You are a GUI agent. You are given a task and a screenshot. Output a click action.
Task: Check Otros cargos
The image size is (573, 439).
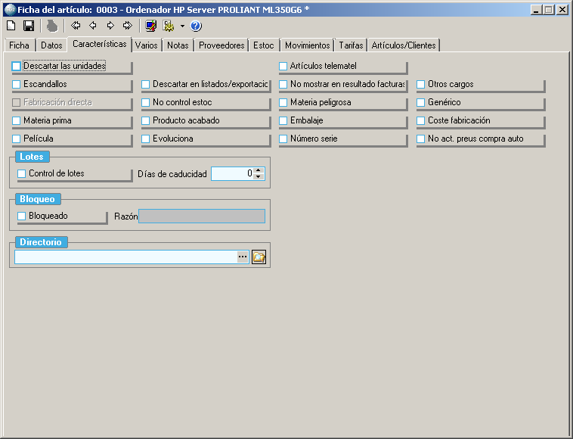point(420,85)
